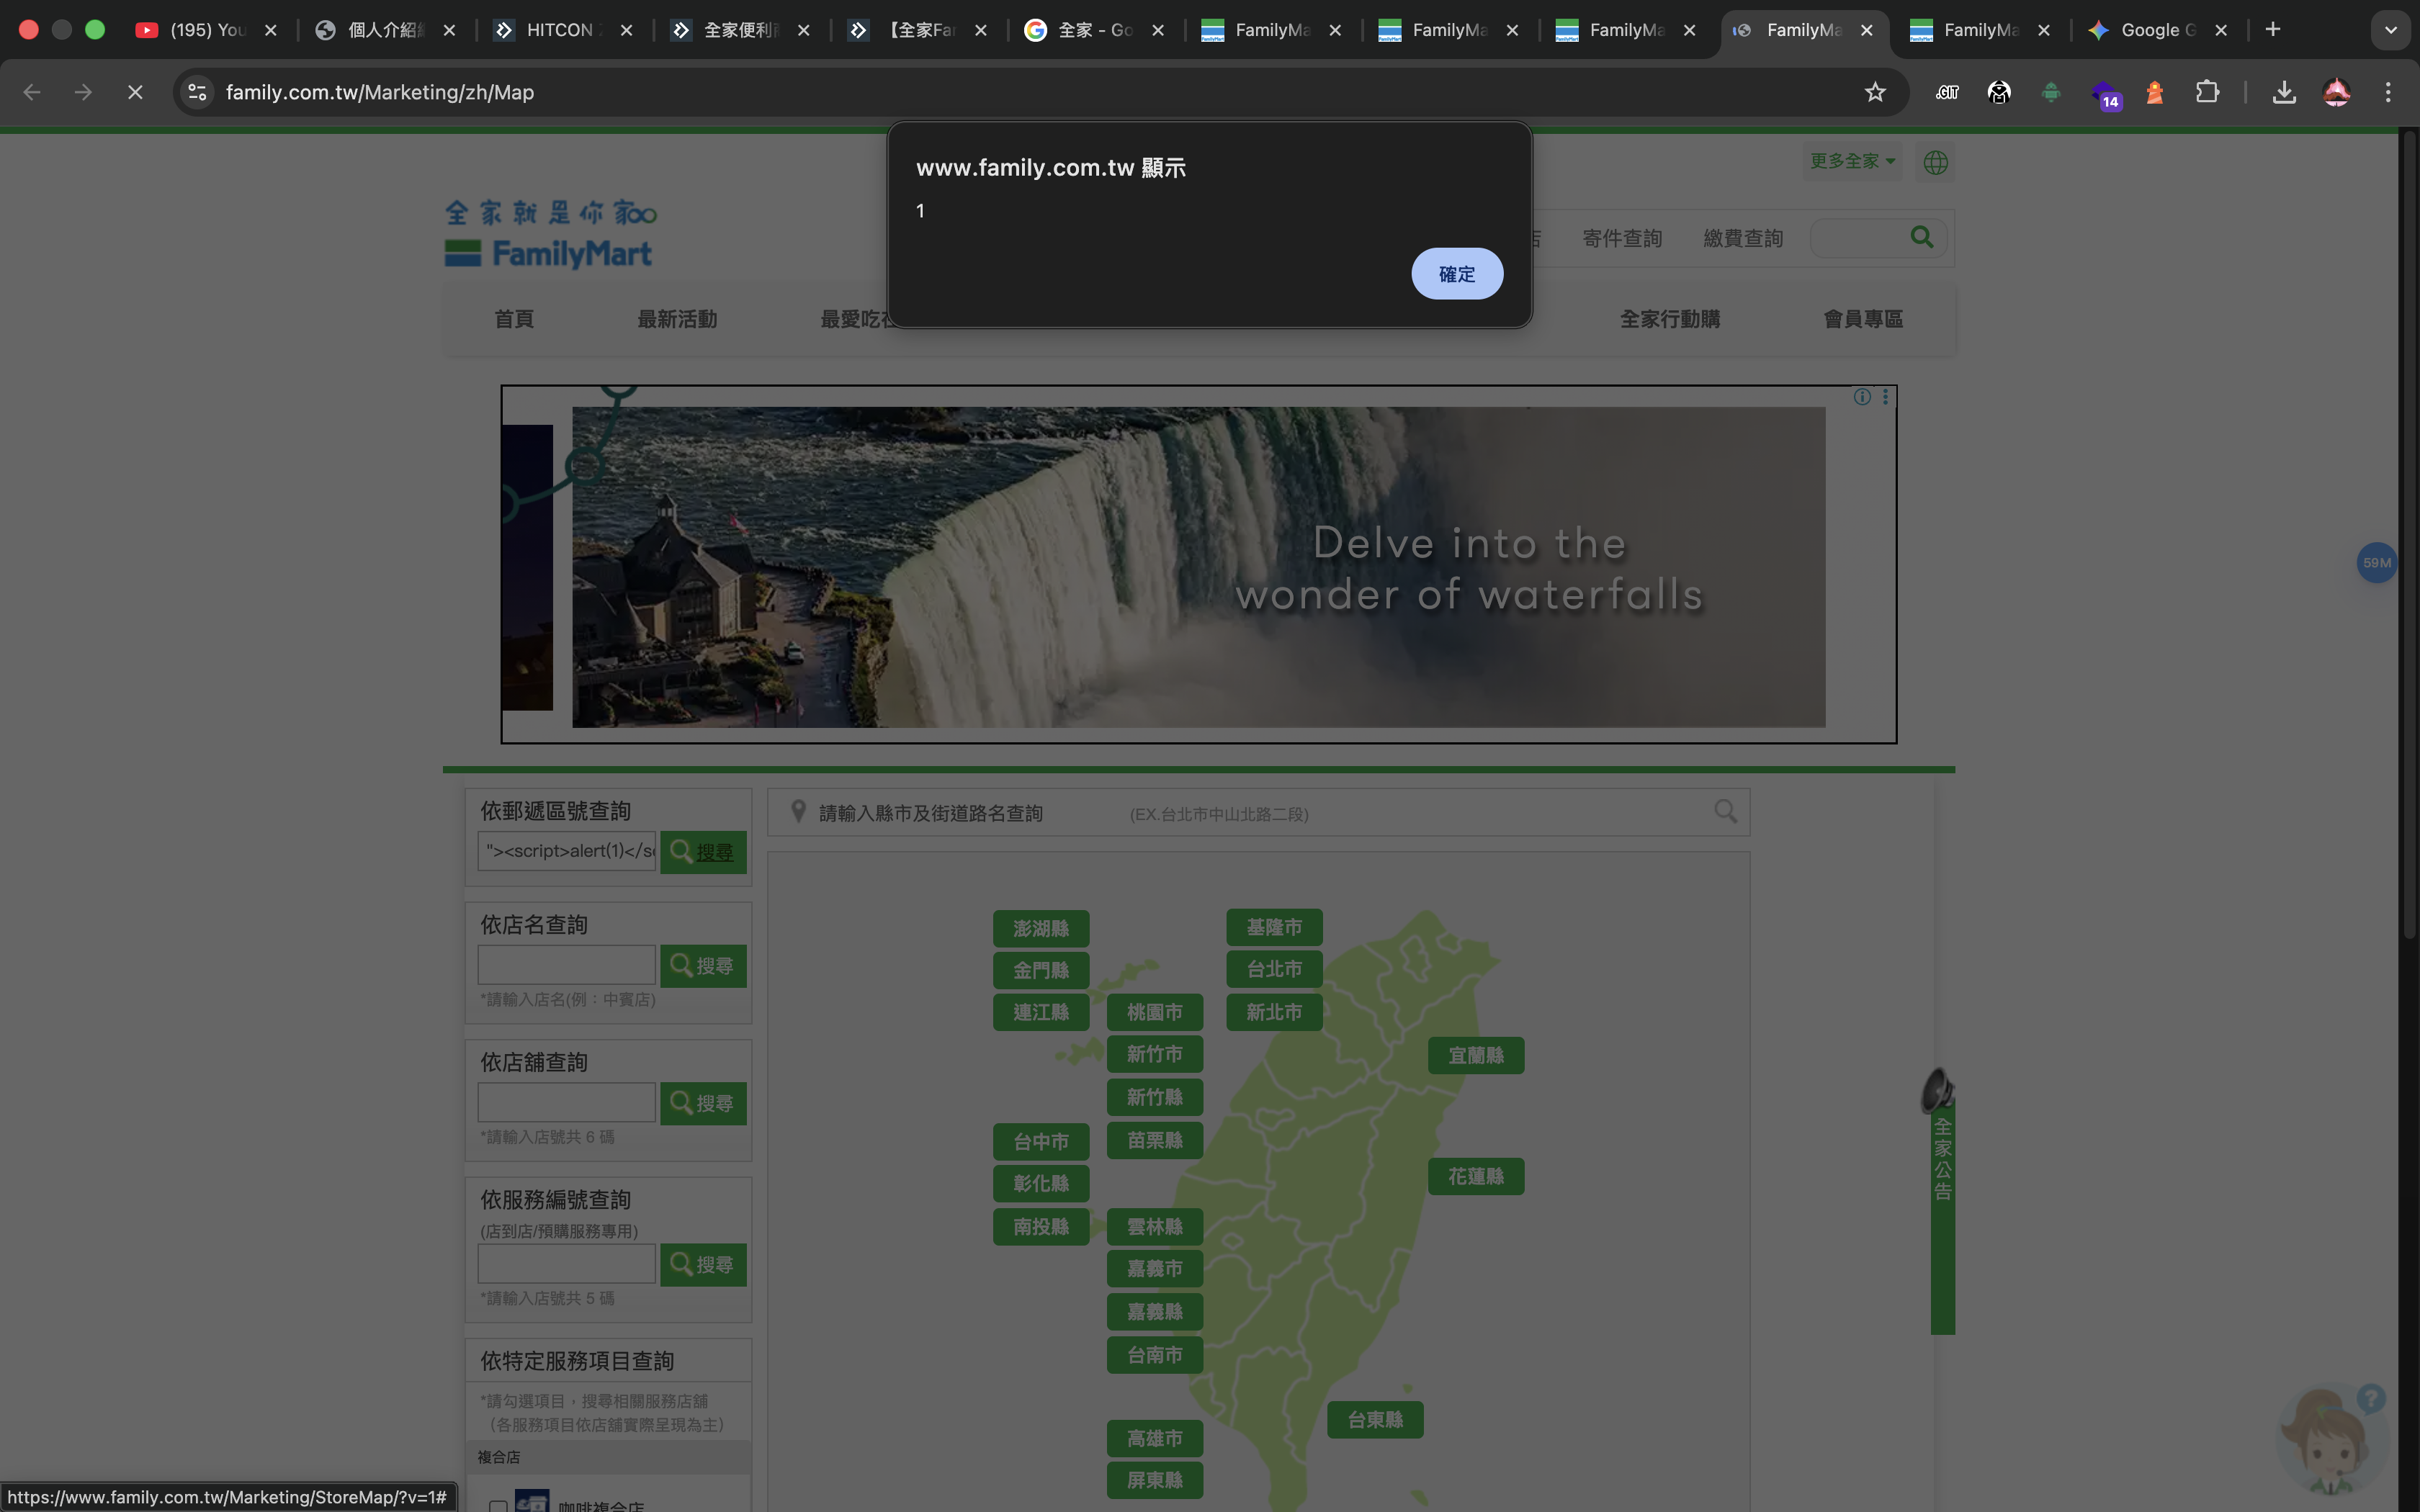This screenshot has height=1512, width=2420.
Task: Click the blue help question mark
Action: click(x=2371, y=1398)
